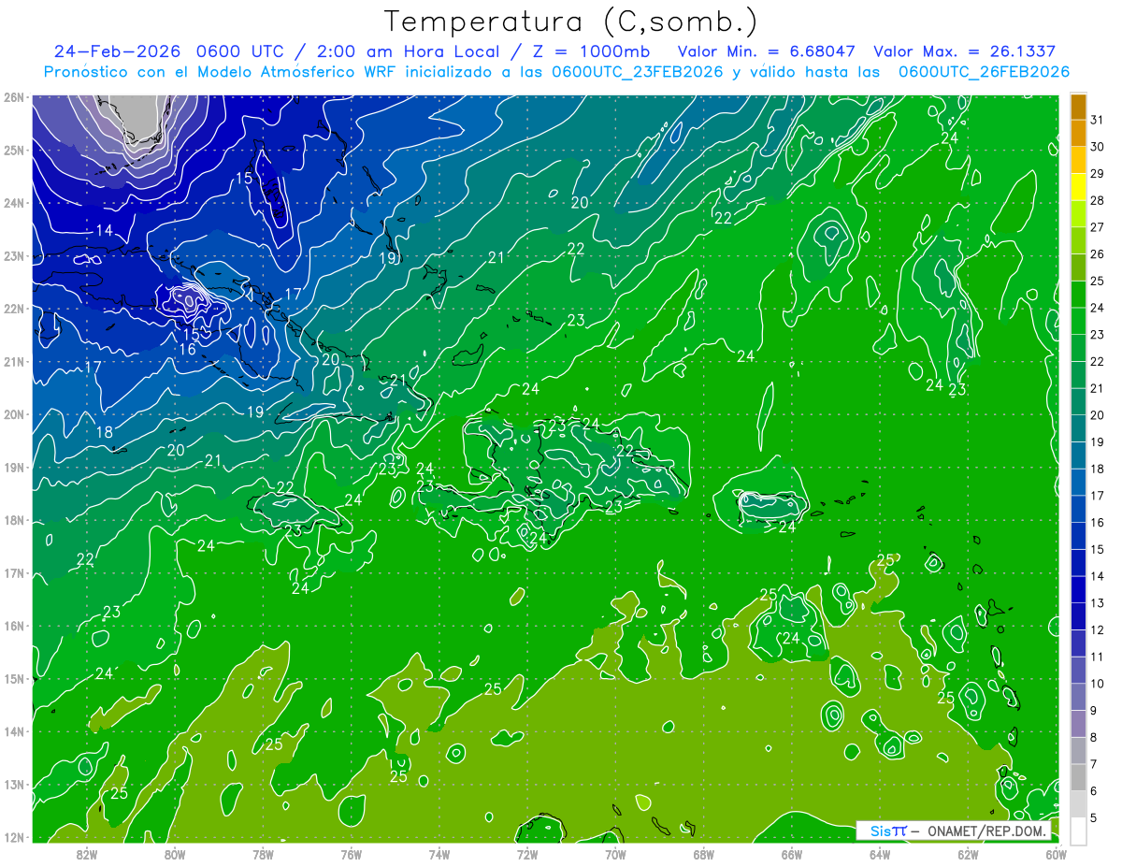This screenshot has width=1122, height=867.
Task: Click the longitude axis label "62W"
Action: [x=968, y=853]
